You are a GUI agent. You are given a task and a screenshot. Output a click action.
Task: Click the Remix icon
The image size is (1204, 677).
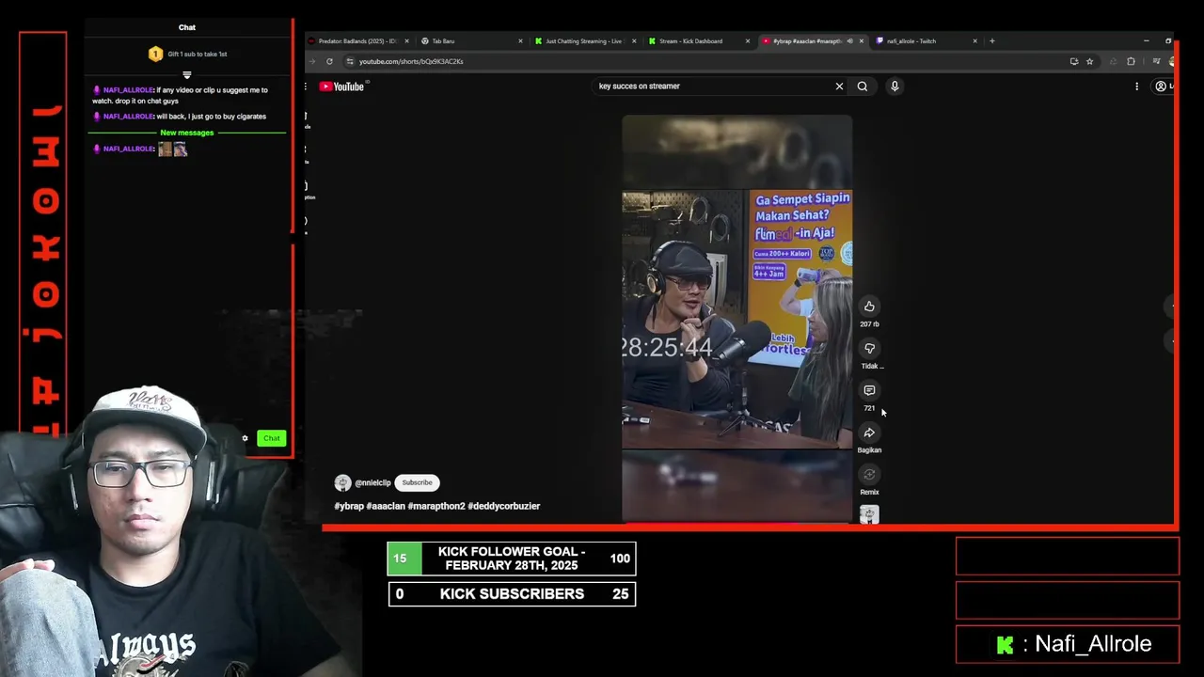[x=869, y=475]
